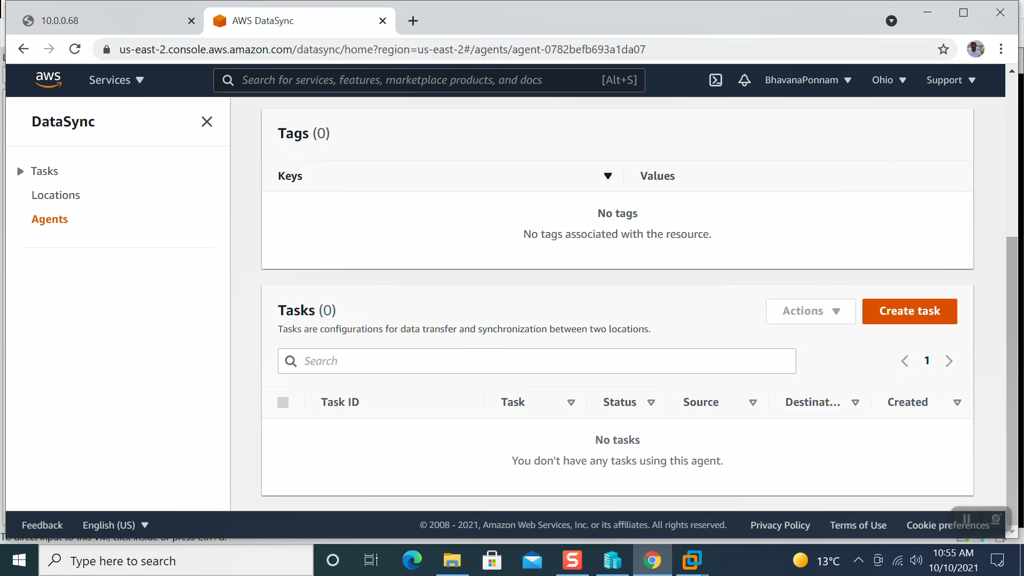Open the Ohio region selector dropdown
Viewport: 1024px width, 576px height.
click(x=889, y=80)
